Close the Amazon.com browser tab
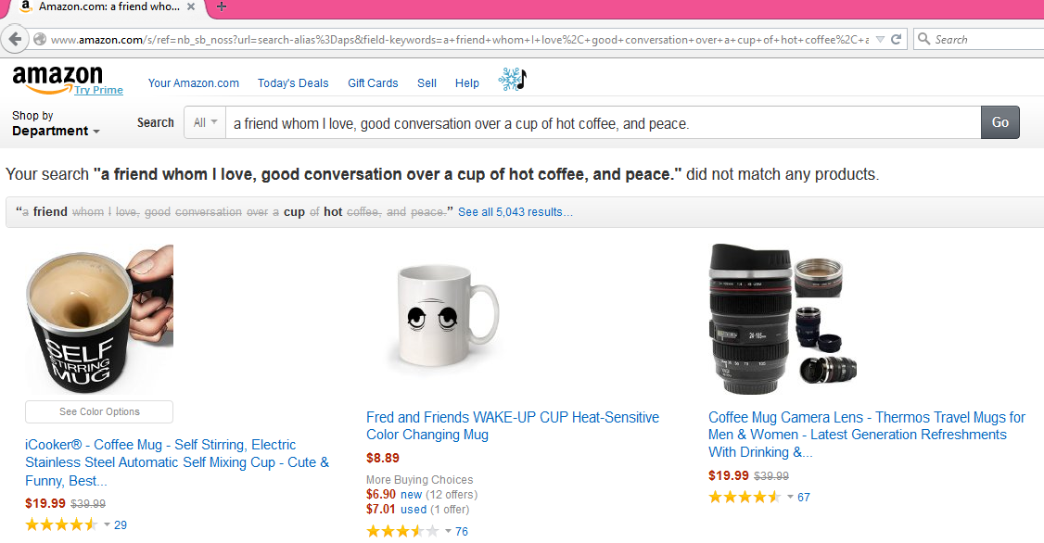 193,6
